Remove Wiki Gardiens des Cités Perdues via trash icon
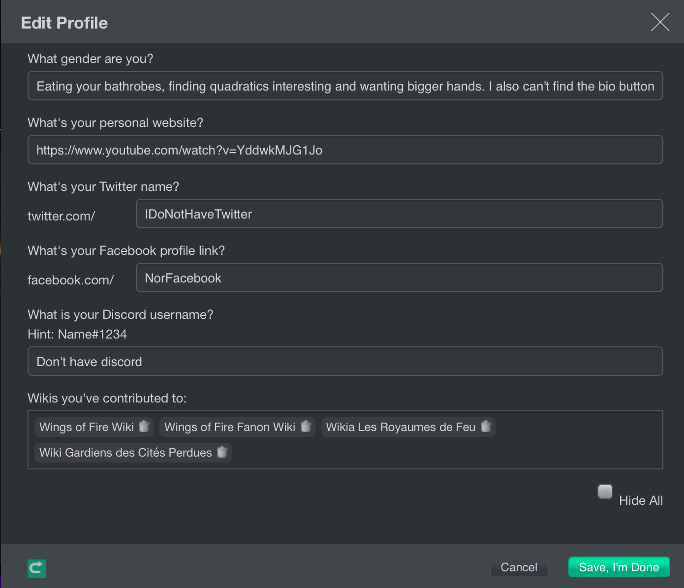 click(222, 452)
